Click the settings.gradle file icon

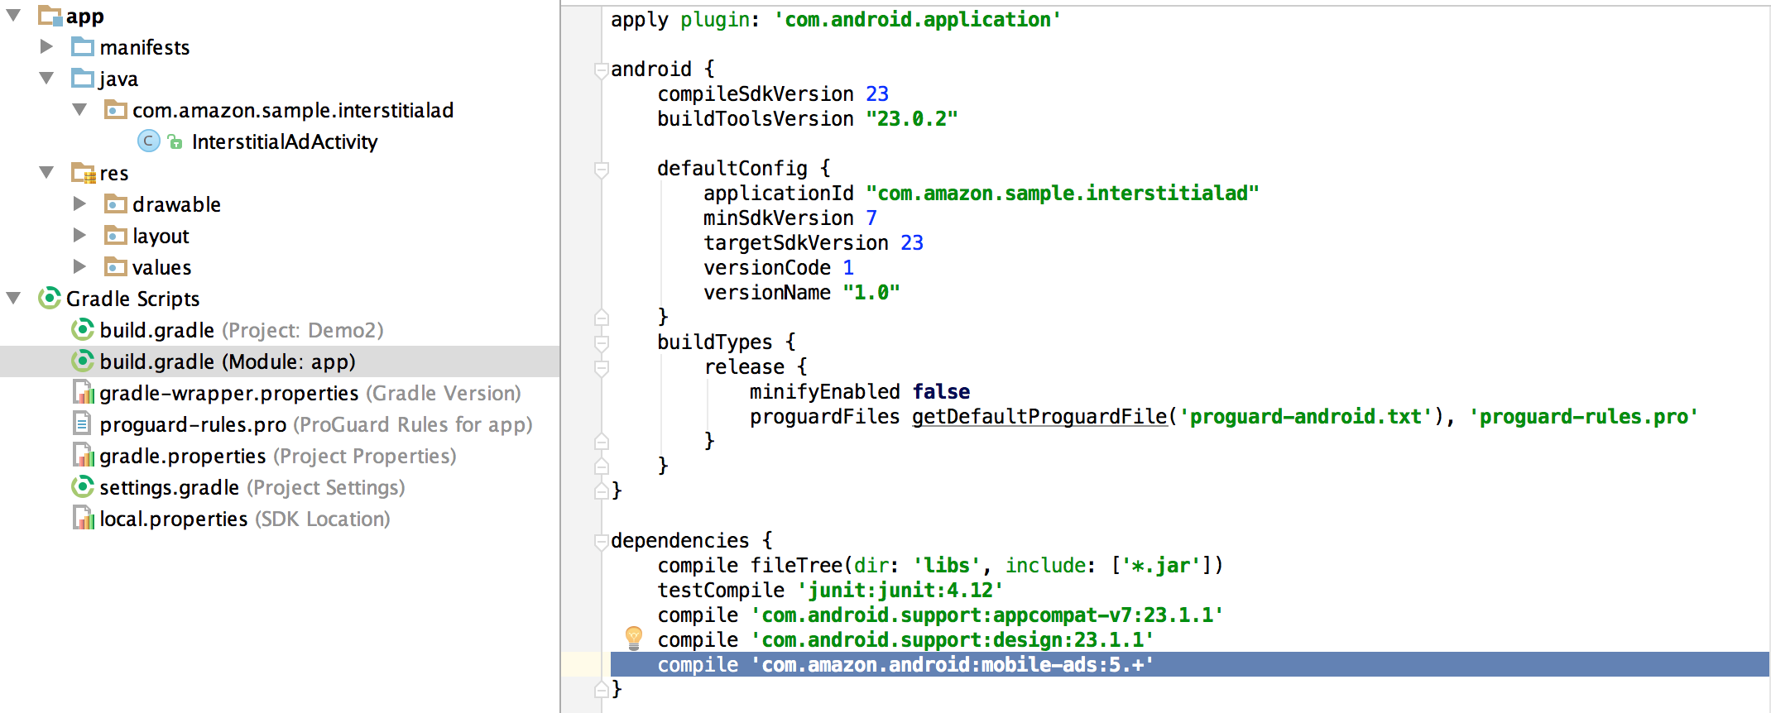coord(82,487)
